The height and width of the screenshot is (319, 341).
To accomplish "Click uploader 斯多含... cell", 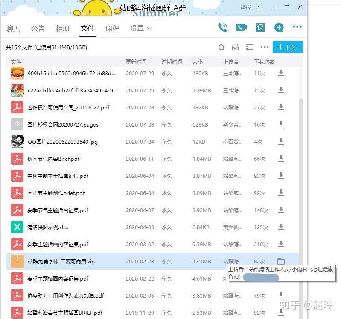I will (233, 124).
